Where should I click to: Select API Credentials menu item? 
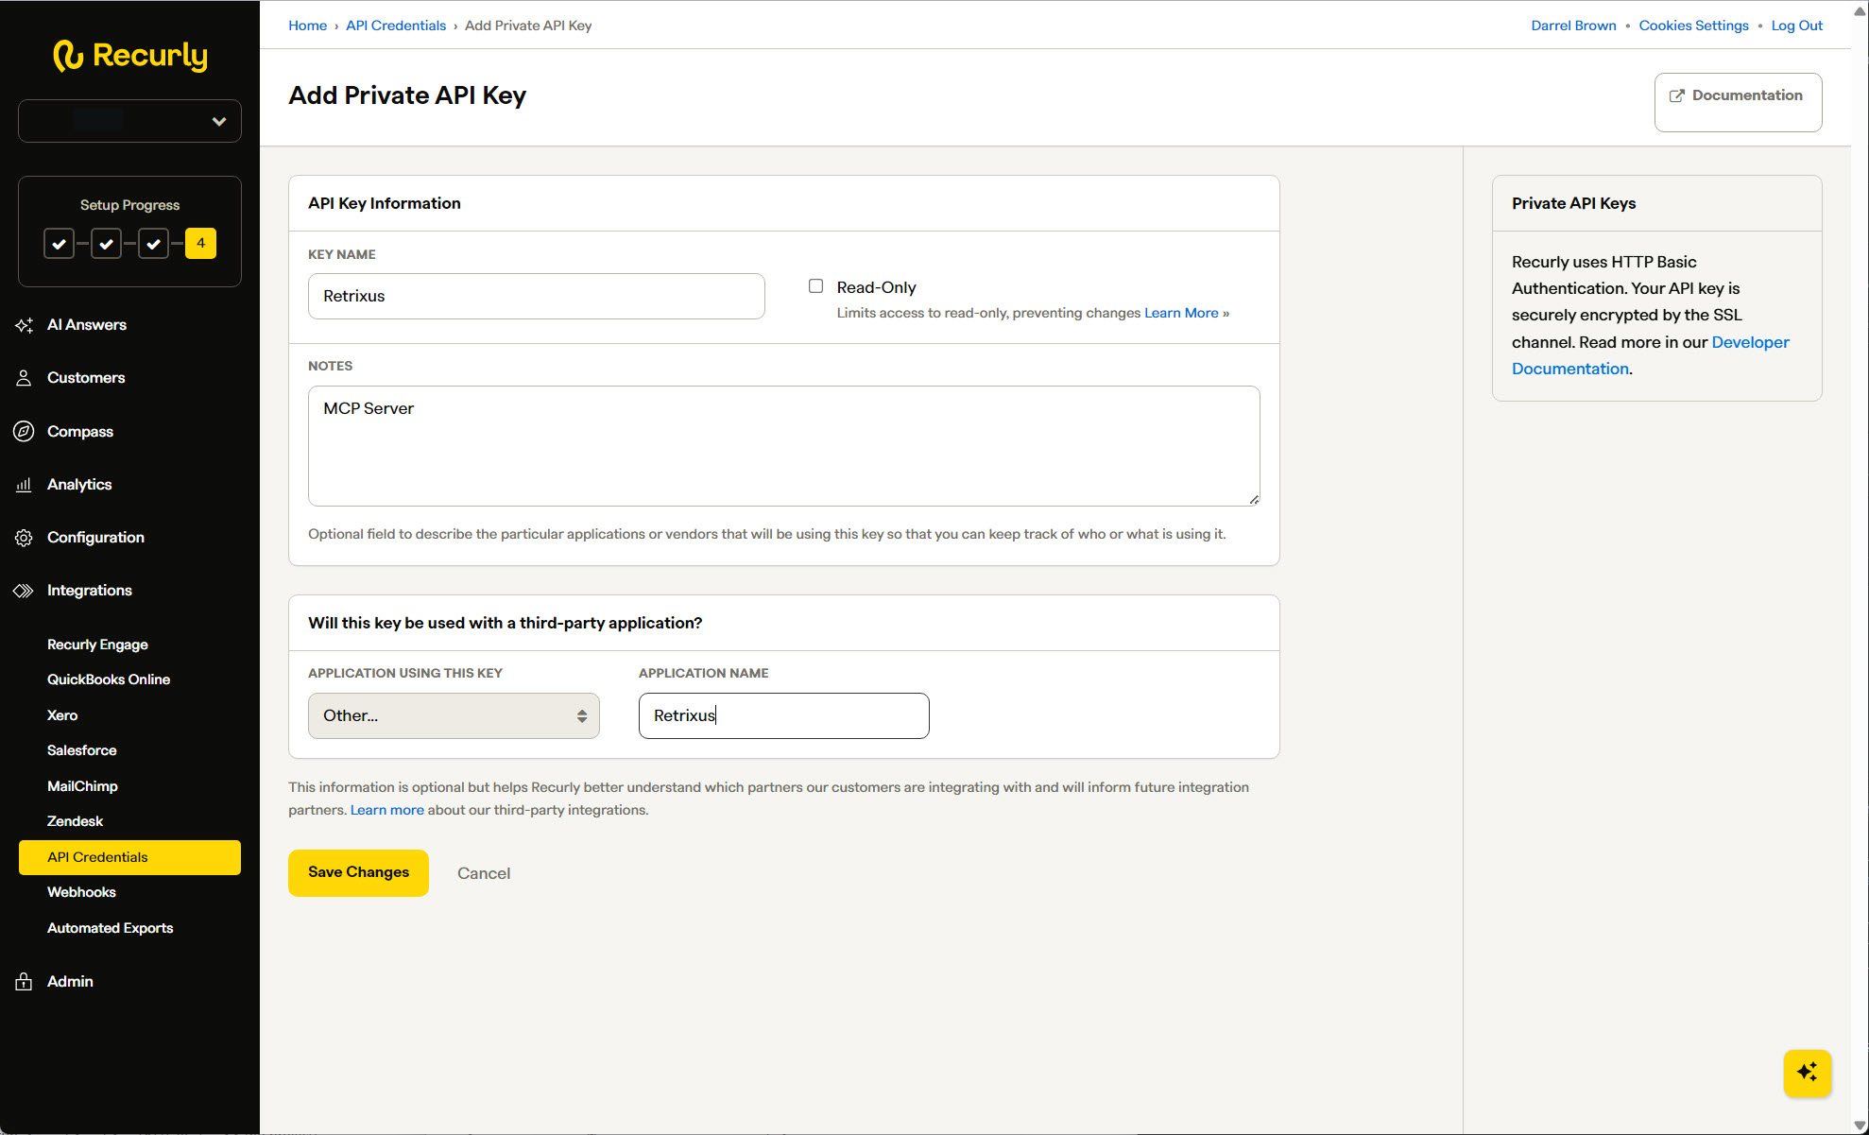[129, 857]
